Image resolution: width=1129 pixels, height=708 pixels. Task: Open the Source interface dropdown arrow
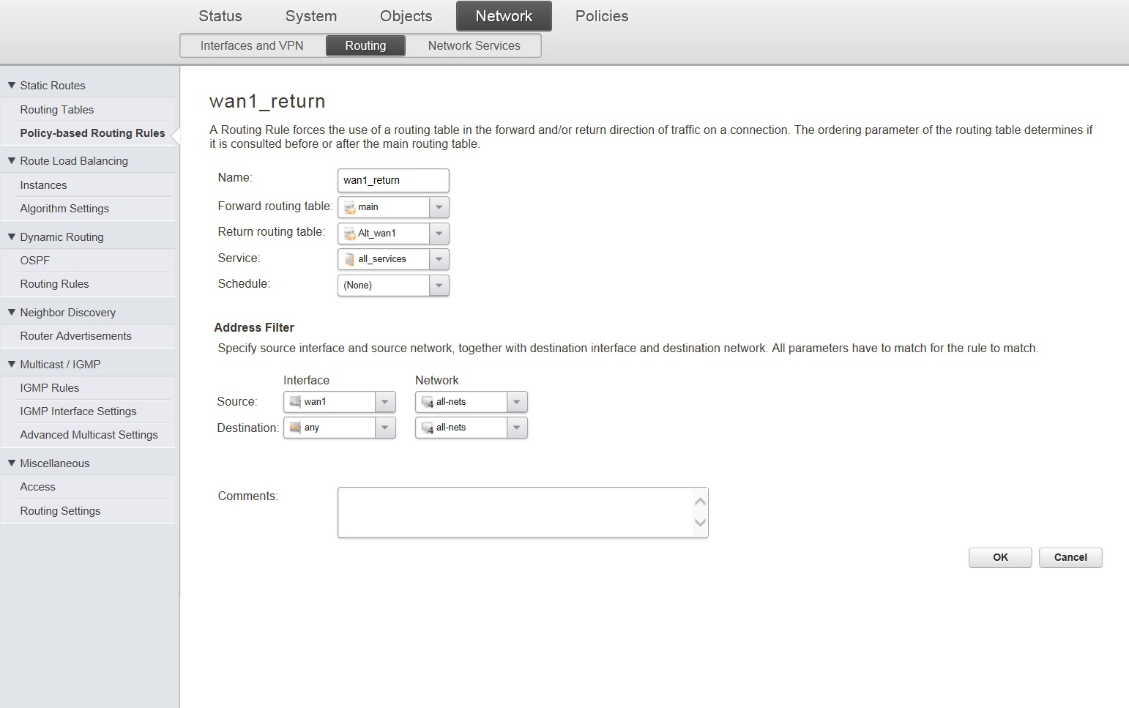(385, 402)
